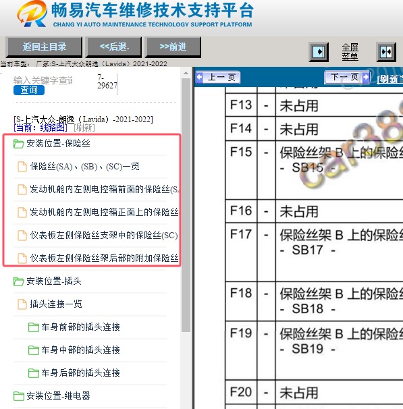This screenshot has height=409, width=403.
Task: Go back with <<后退 button
Action: tap(113, 47)
